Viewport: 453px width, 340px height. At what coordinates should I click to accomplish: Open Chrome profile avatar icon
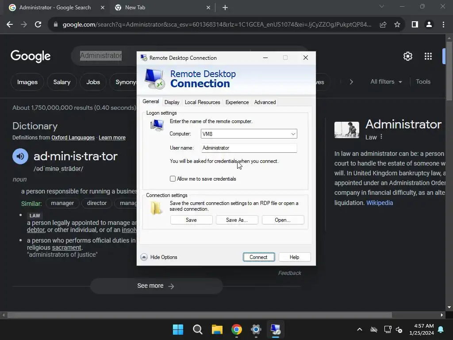[x=429, y=25]
